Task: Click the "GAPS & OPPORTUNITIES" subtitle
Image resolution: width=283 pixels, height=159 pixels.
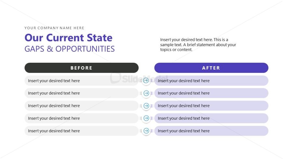Action: (x=70, y=49)
